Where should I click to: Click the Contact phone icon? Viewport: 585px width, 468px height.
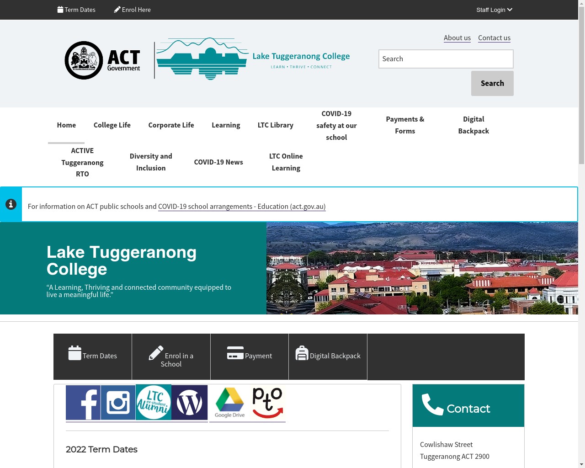pyautogui.click(x=432, y=405)
